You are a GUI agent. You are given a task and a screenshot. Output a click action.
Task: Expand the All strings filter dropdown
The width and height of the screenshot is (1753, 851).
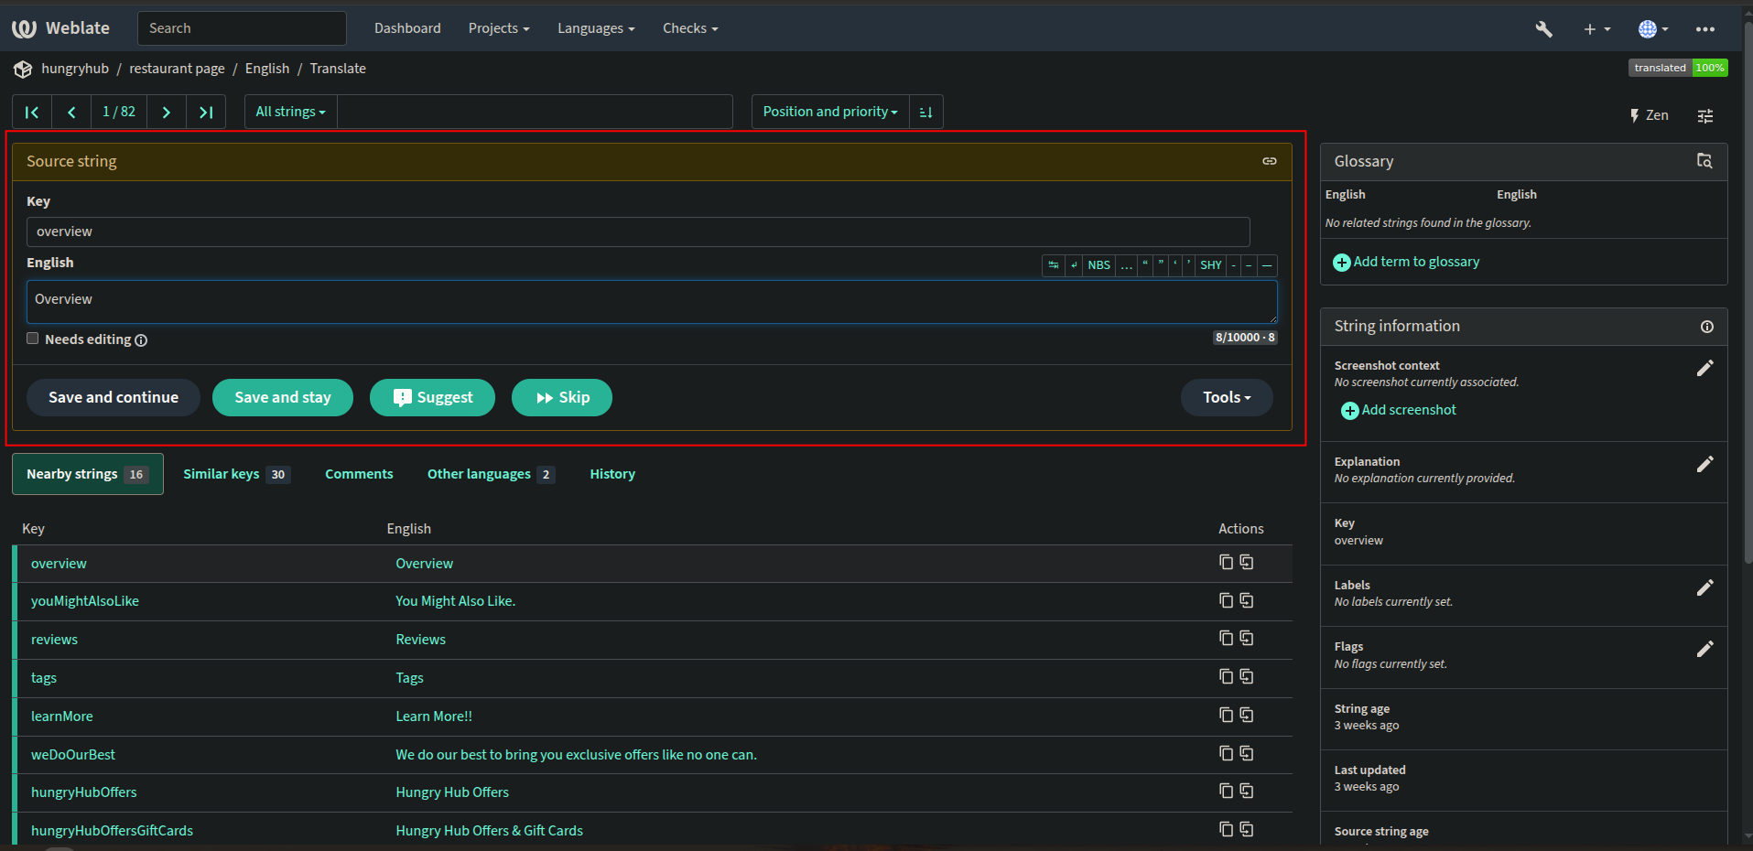(x=290, y=112)
